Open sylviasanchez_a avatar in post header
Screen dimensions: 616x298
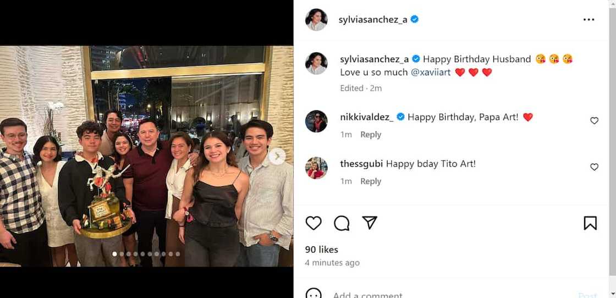click(x=316, y=19)
